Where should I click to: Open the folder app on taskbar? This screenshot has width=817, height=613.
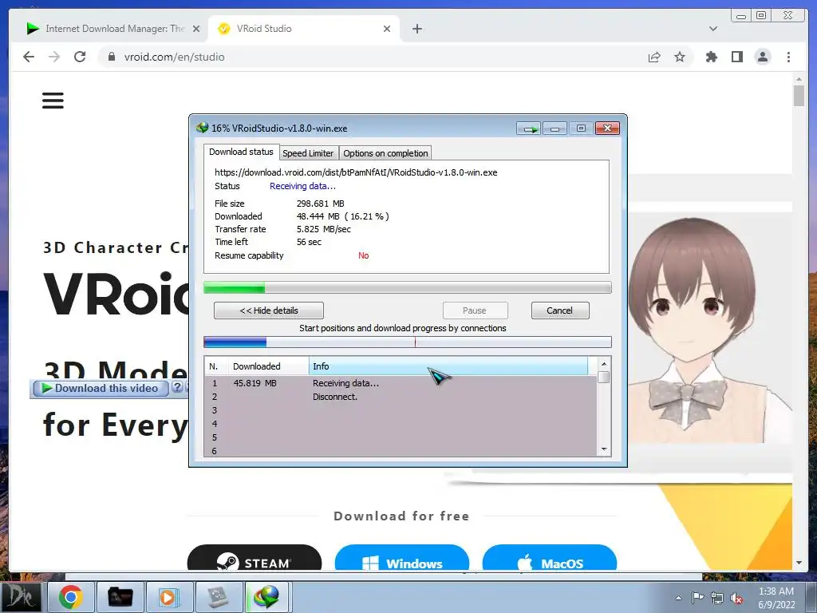coord(120,597)
